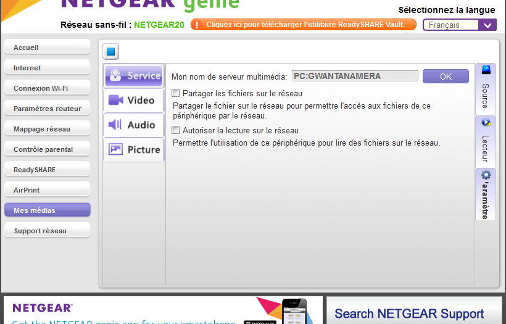The image size is (506, 324).
Task: Open the Français language dropdown
Action: (x=459, y=25)
